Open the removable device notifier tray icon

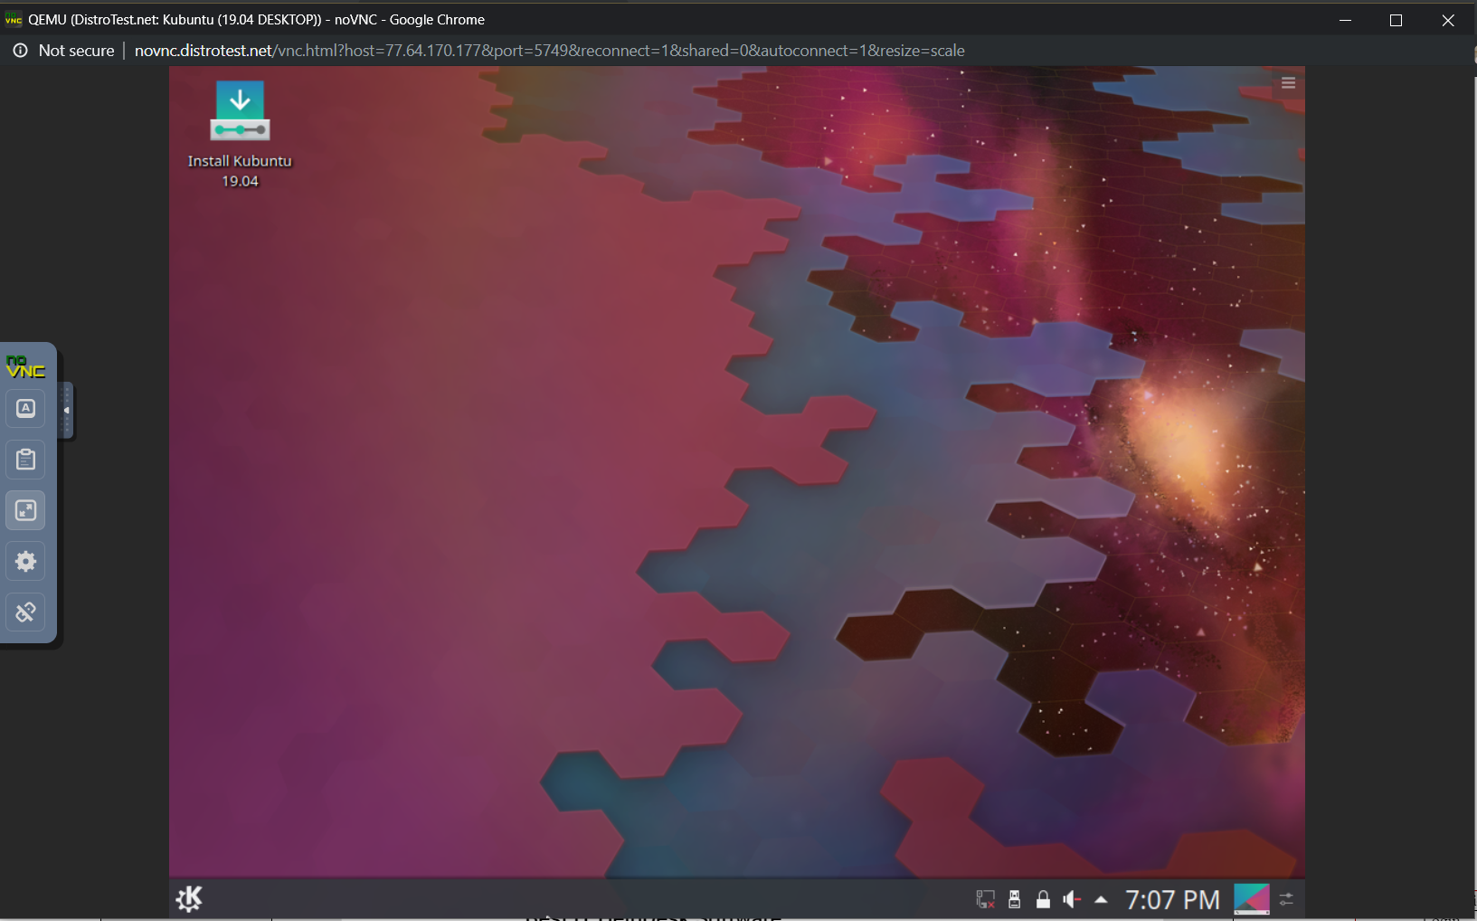coord(1015,899)
